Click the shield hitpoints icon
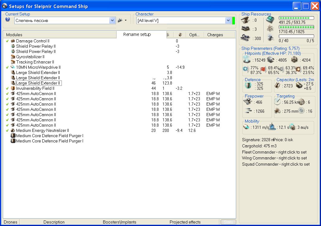The image size is (321, 226). pos(247,60)
